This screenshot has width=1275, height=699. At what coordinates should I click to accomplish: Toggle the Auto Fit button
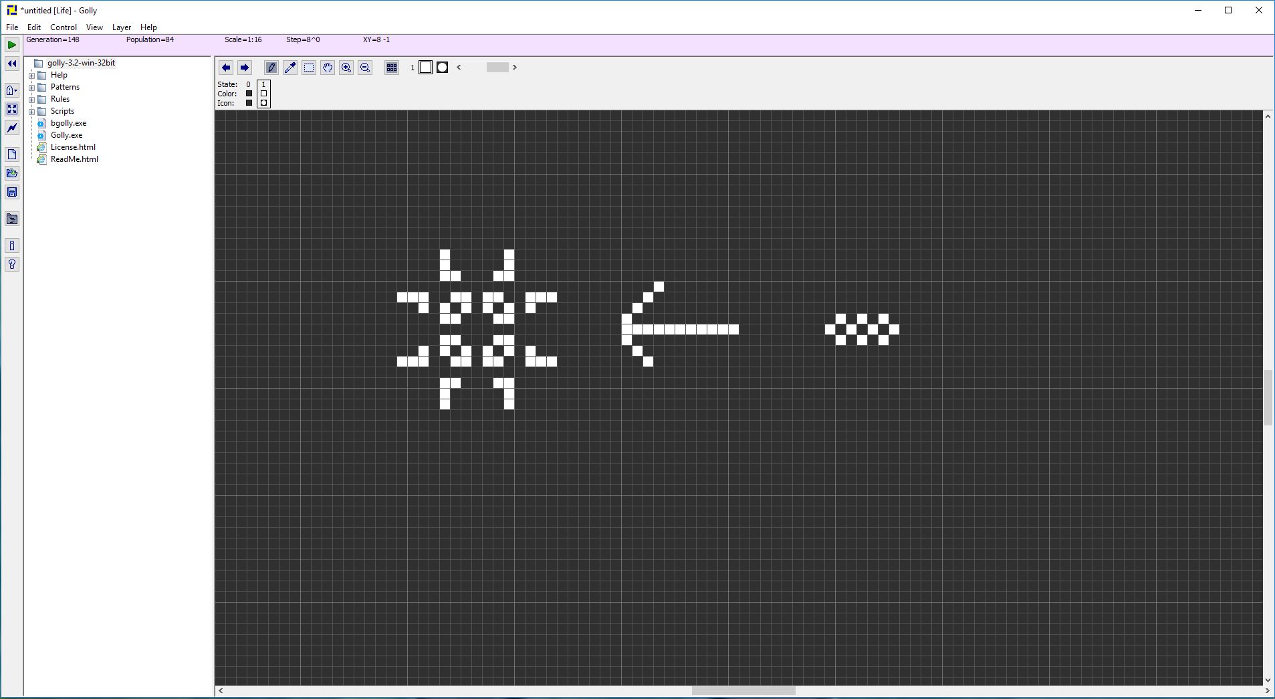[12, 109]
